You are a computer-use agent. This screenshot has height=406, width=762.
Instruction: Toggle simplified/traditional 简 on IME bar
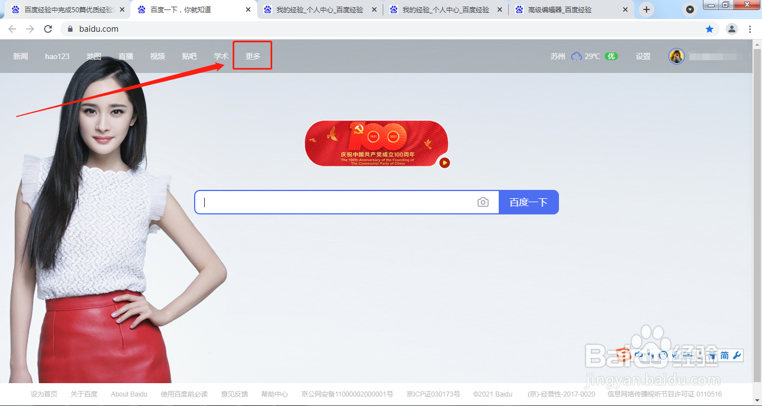coord(724,355)
